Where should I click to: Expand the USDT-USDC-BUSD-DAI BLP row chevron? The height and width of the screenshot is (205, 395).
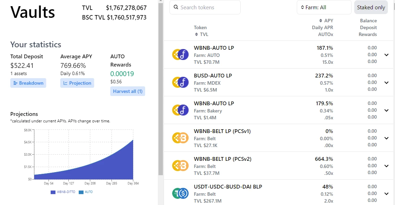(386, 193)
